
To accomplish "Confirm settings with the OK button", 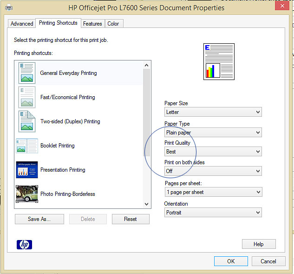I will [x=231, y=261].
